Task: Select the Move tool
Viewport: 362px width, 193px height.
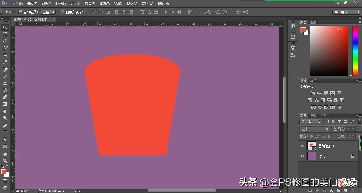Action: pos(5,27)
